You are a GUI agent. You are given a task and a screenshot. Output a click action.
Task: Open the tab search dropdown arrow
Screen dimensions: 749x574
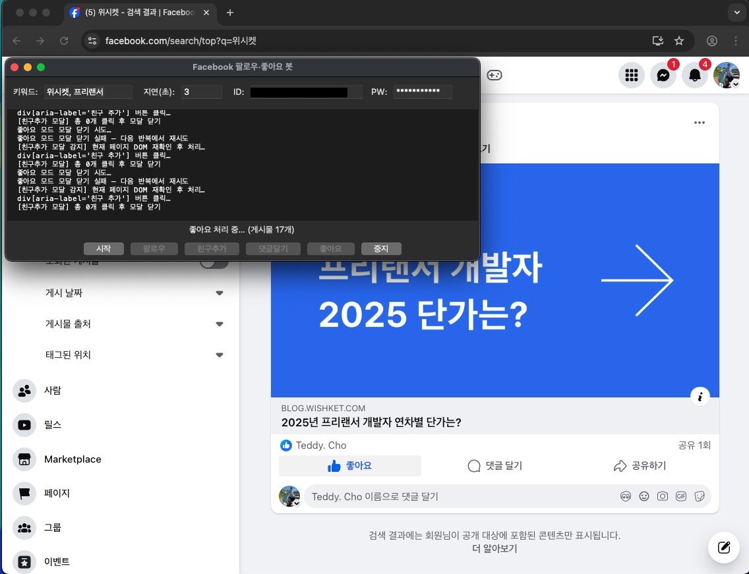(x=736, y=13)
